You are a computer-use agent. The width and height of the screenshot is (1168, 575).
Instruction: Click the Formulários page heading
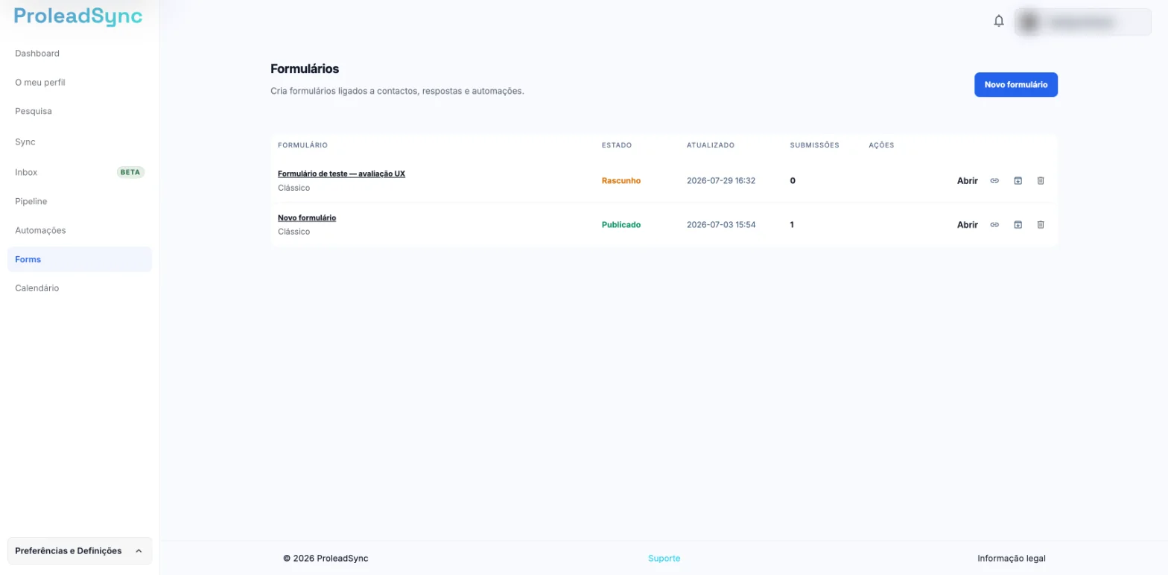[305, 69]
